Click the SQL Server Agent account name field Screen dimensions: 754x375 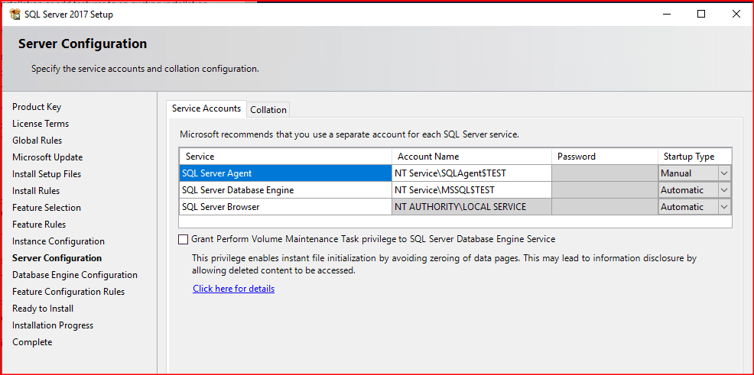tap(470, 173)
